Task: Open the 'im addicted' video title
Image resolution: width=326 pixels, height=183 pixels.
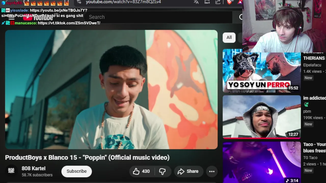Action: coord(314,98)
